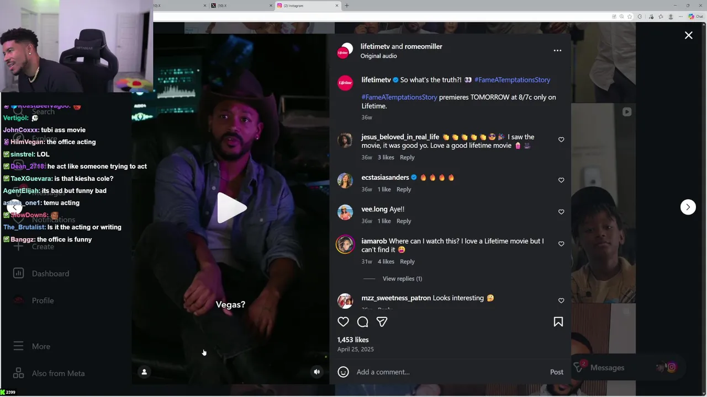Reply to vee.long's comment
The width and height of the screenshot is (707, 397).
pos(404,221)
